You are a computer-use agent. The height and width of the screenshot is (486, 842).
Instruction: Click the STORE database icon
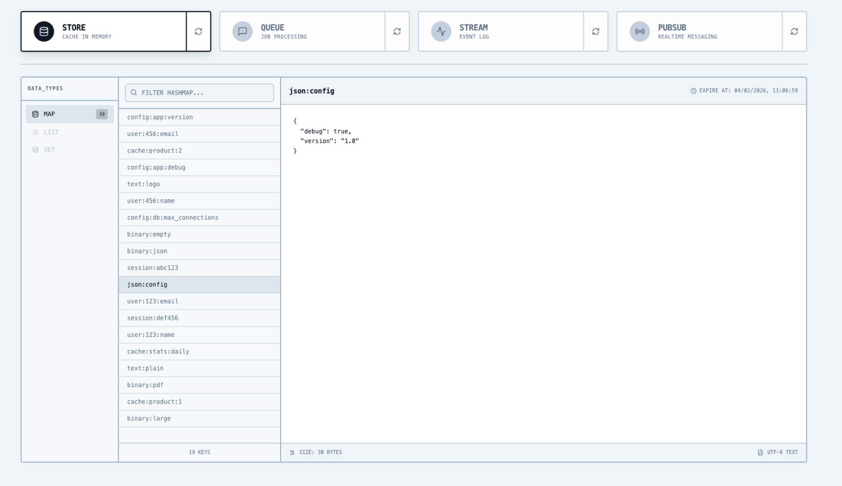click(x=43, y=31)
